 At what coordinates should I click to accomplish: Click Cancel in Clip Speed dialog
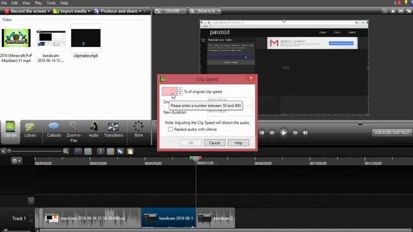pos(215,143)
